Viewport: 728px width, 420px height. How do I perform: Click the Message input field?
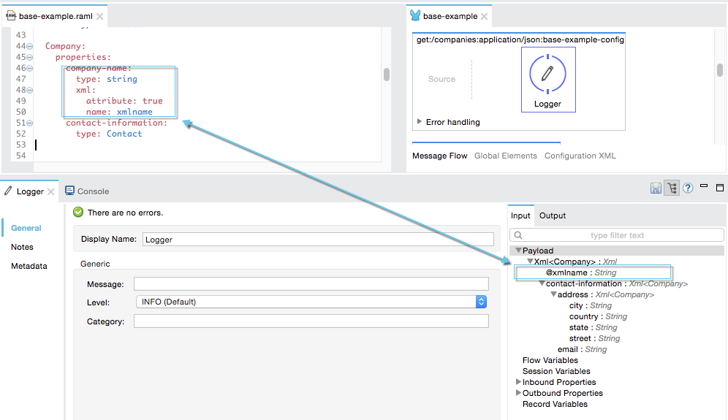(311, 284)
